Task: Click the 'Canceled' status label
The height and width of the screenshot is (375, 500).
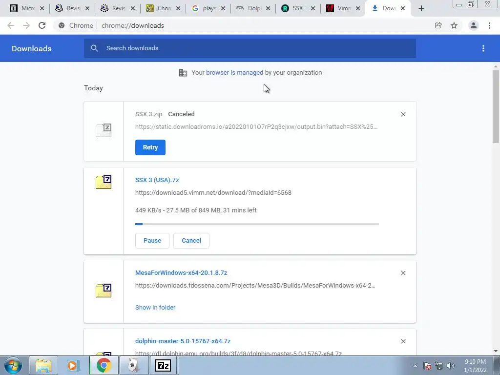Action: point(181,114)
